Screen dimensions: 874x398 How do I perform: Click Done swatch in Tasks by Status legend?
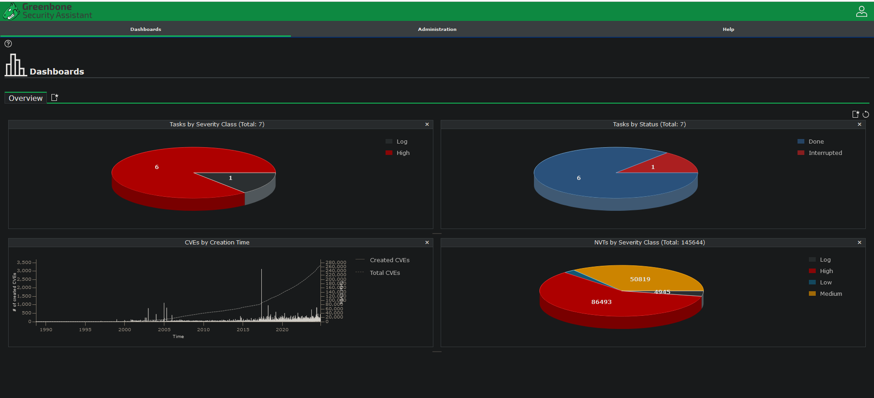click(801, 142)
